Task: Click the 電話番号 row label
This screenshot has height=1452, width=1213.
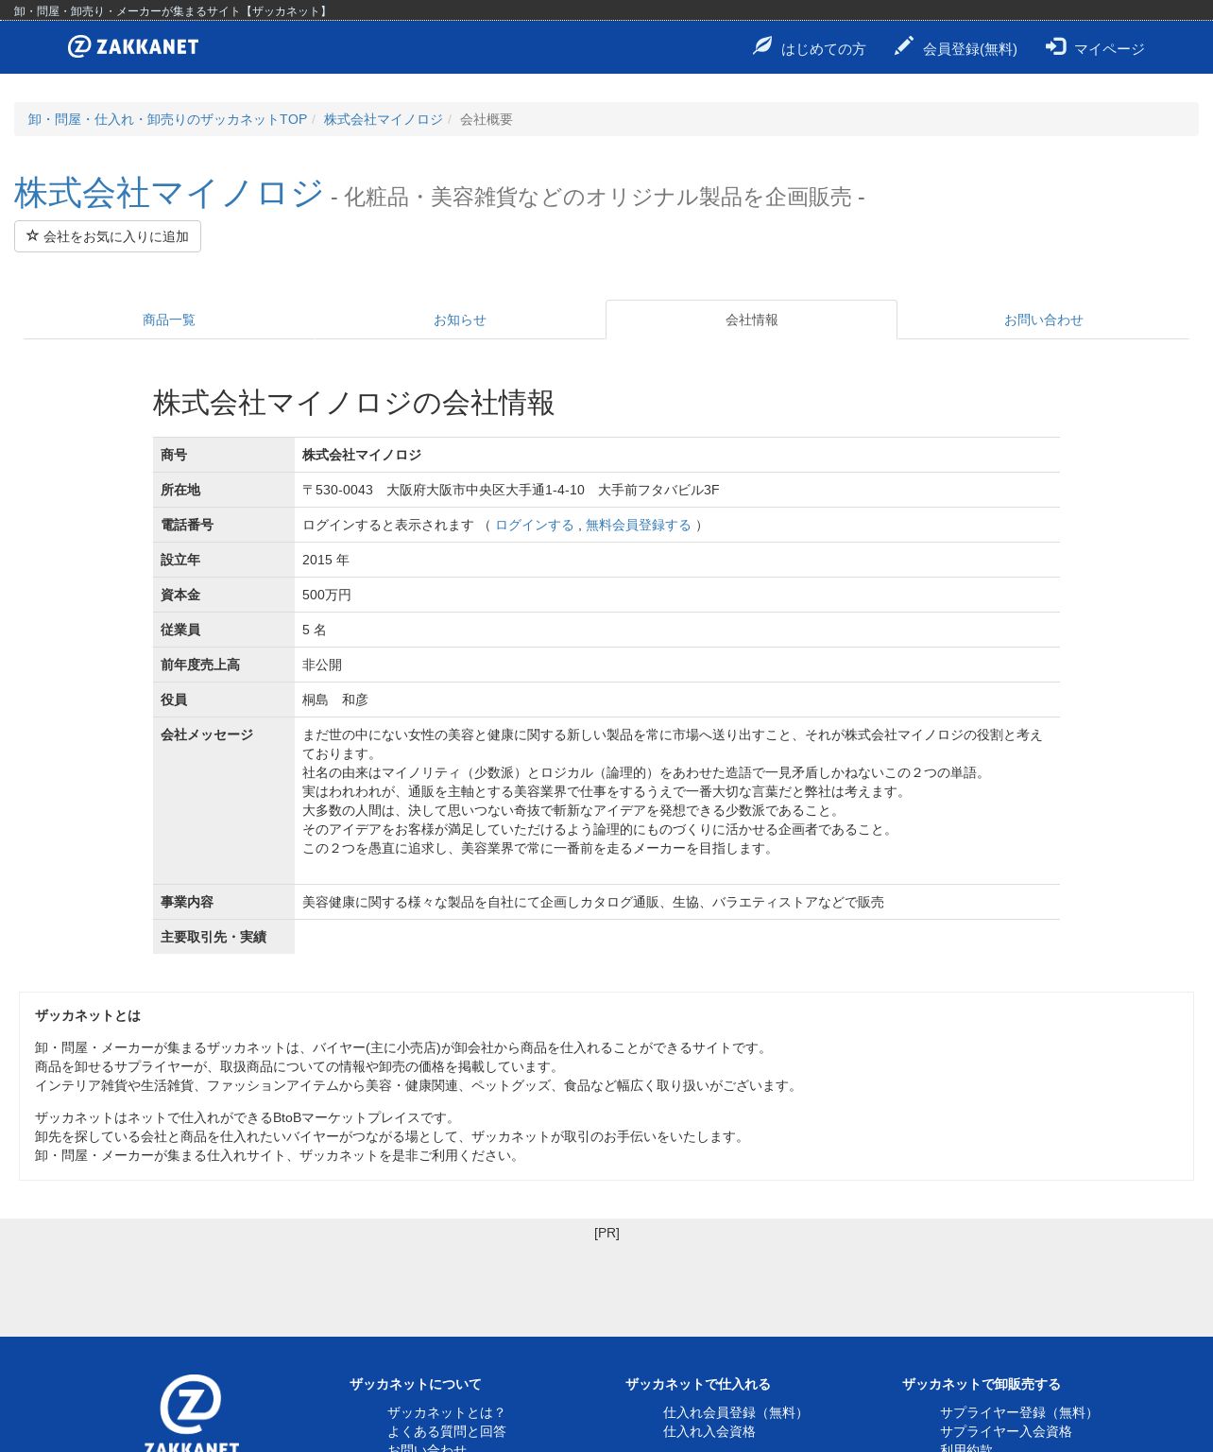Action: pyautogui.click(x=187, y=525)
